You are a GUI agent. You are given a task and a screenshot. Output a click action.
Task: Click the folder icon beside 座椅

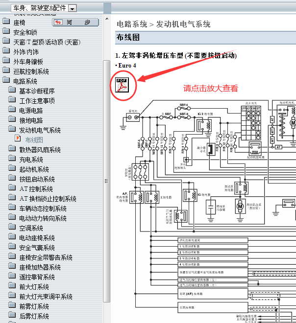pos(6,22)
